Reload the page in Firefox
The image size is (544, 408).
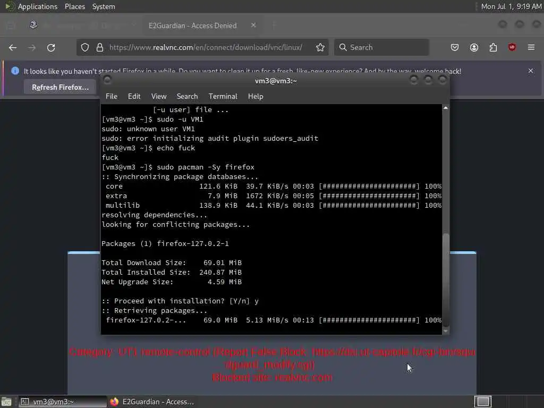(x=51, y=47)
